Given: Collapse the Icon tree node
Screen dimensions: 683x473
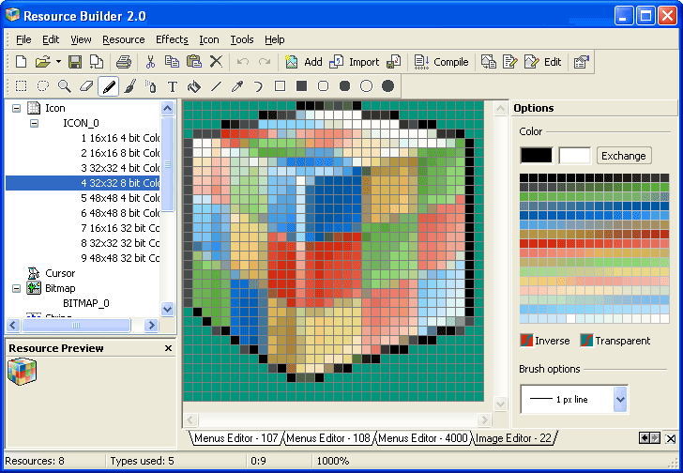Looking at the screenshot, I should 17,108.
